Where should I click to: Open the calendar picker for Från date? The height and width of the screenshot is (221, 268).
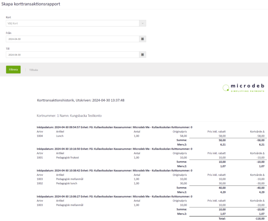[x=143, y=39]
